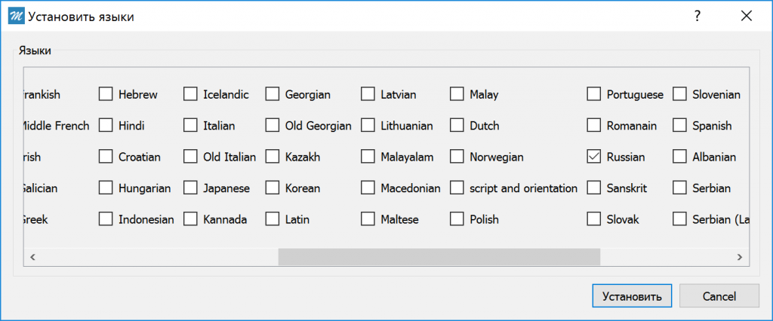Click the horizontal scrollbar thumb

(439, 257)
